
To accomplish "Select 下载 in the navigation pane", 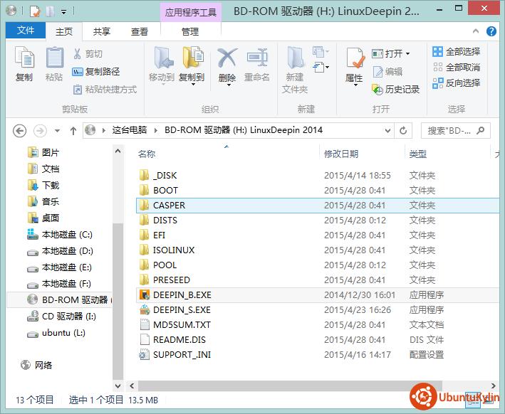I will pyautogui.click(x=43, y=185).
